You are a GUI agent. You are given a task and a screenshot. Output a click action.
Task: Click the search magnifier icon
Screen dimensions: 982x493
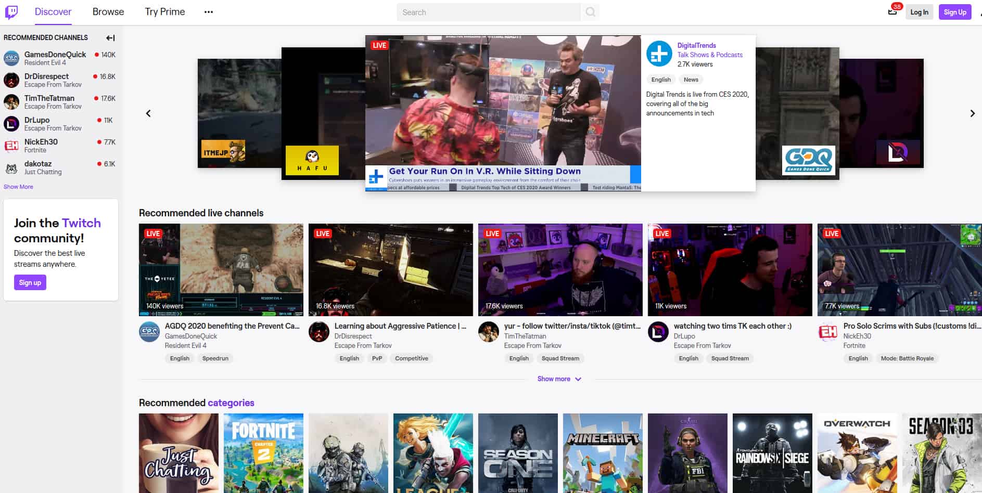point(590,12)
